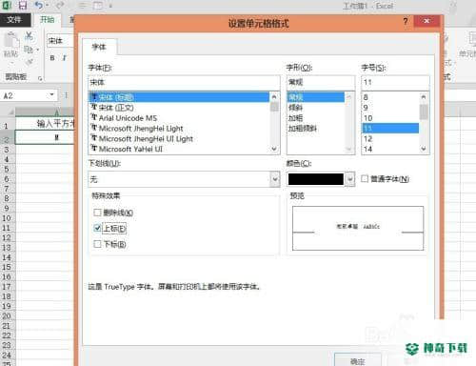This screenshot has width=476, height=366.
Task: Select row 5 header
Action: click(x=7, y=169)
